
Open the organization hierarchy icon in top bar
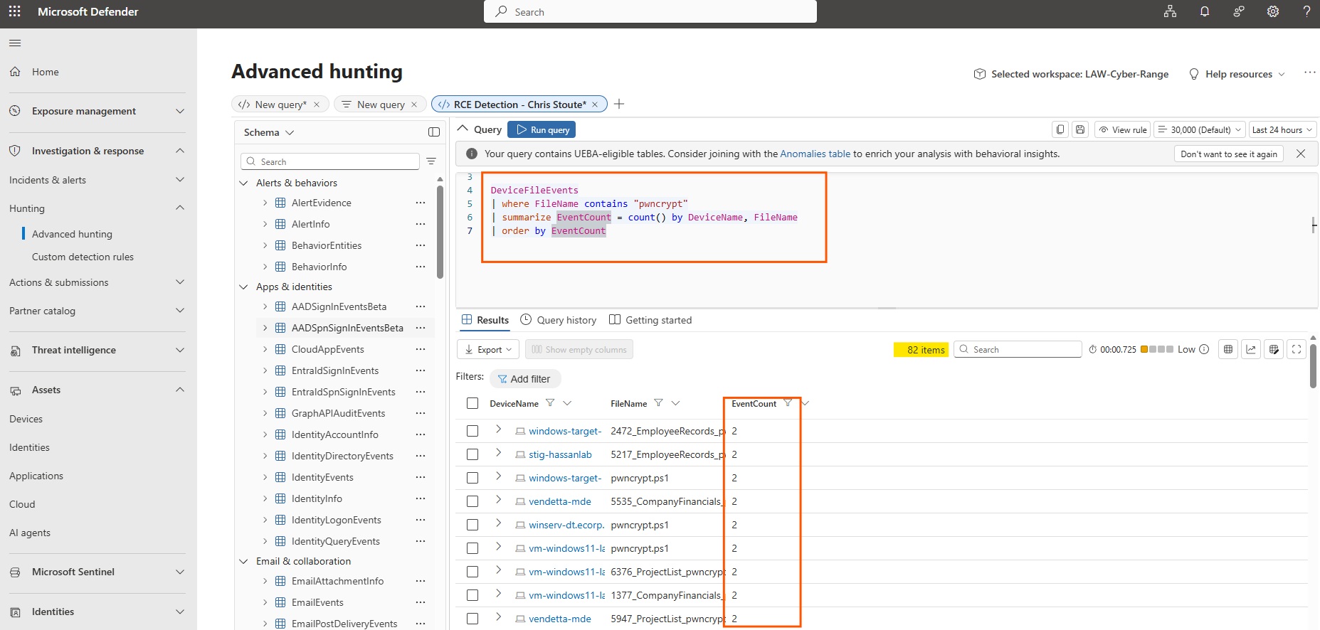(x=1170, y=11)
